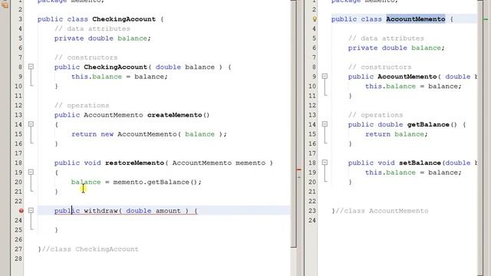The height and width of the screenshot is (276, 491).
Task: Click '// data attributes' comment in left editor
Action: coord(92,28)
